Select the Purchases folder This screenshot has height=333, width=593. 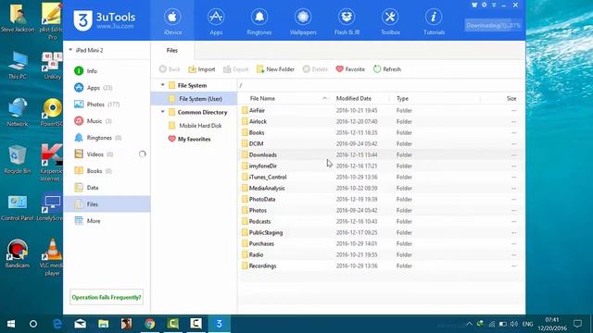coord(381,244)
